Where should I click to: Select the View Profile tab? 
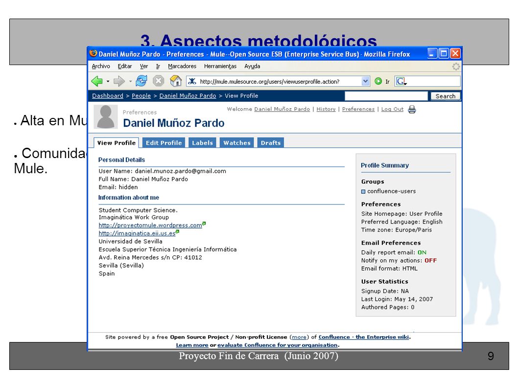(117, 143)
